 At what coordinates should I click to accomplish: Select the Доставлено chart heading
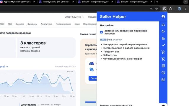29,105
